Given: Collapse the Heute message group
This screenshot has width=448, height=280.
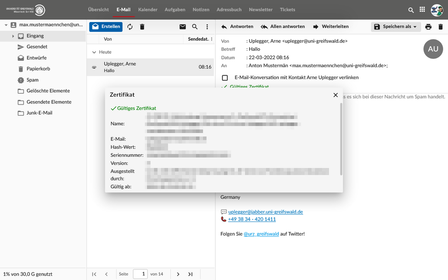Looking at the screenshot, I should tap(94, 52).
